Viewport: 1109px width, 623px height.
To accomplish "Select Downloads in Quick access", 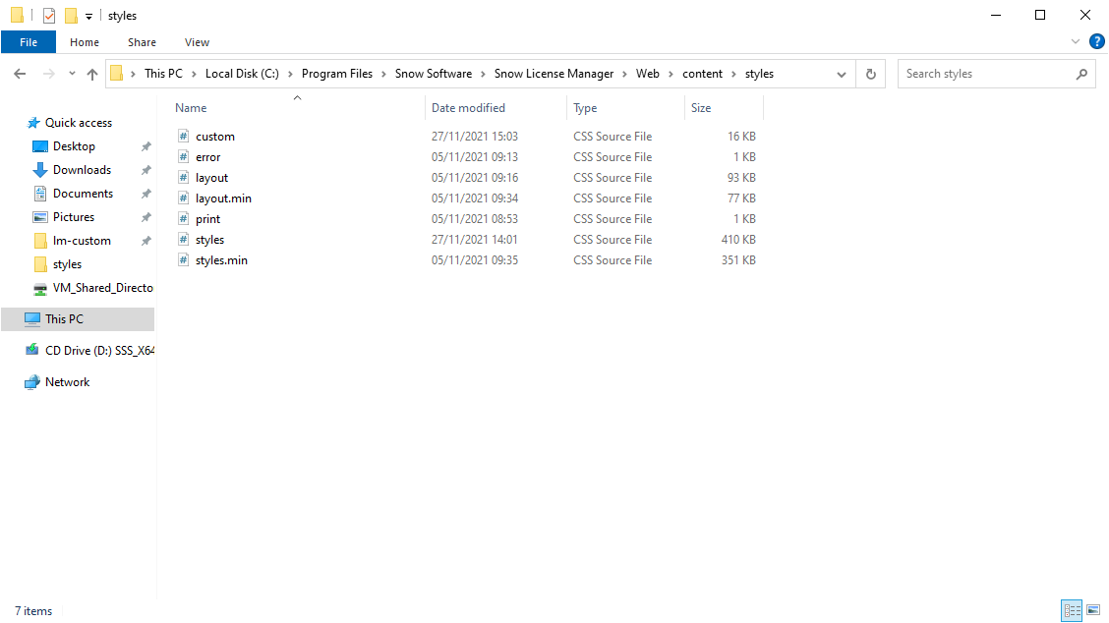I will tap(82, 170).
